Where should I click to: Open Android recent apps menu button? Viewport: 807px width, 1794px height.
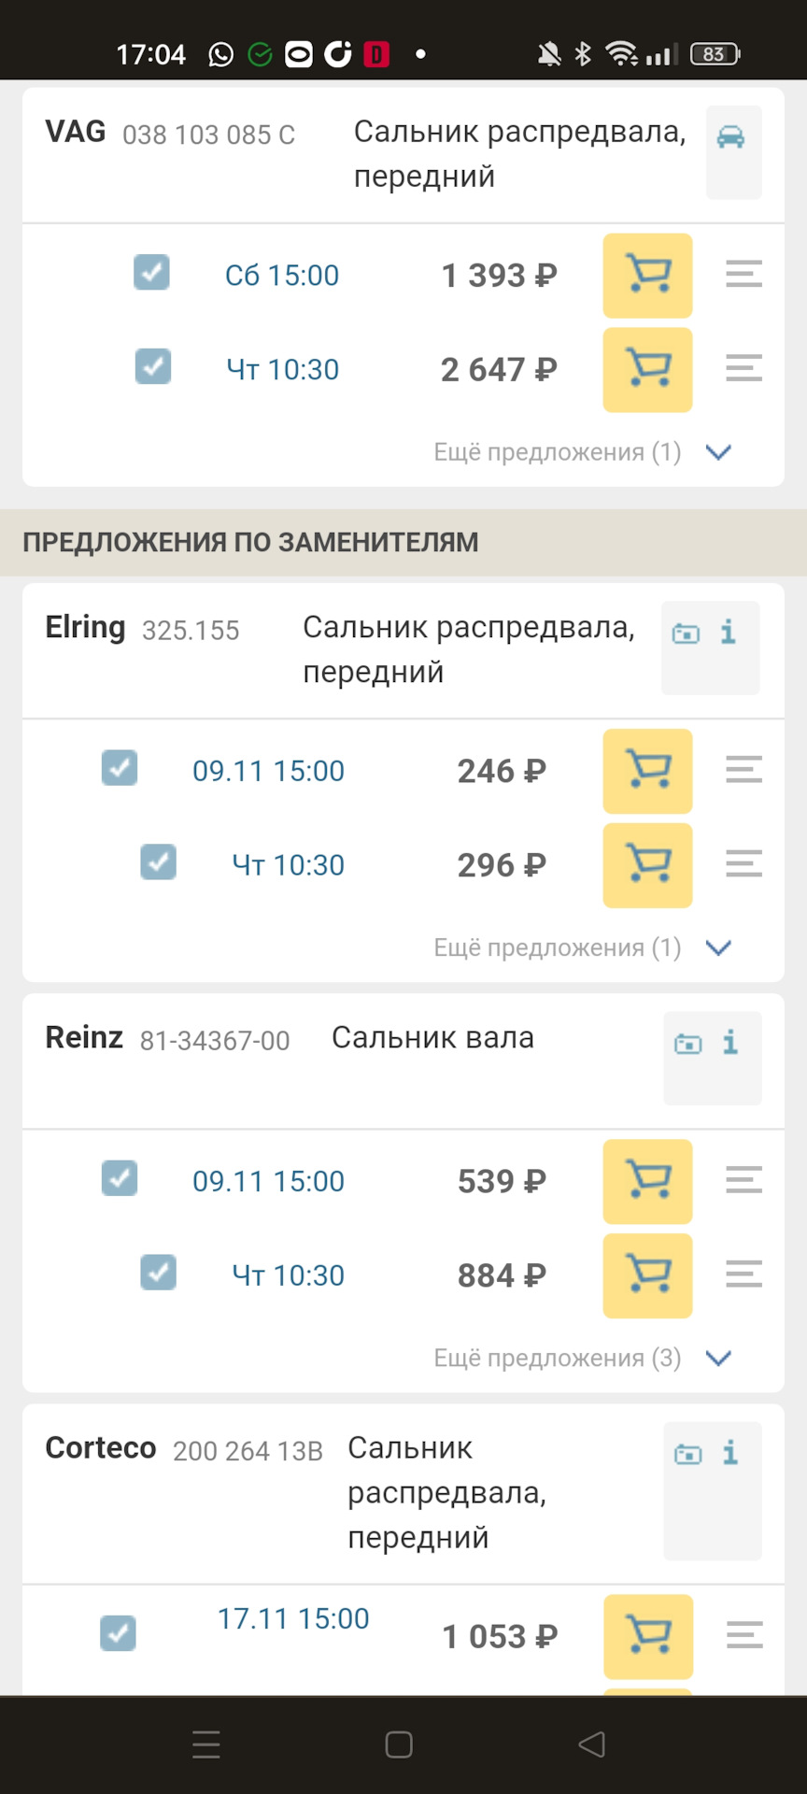pos(206,1744)
